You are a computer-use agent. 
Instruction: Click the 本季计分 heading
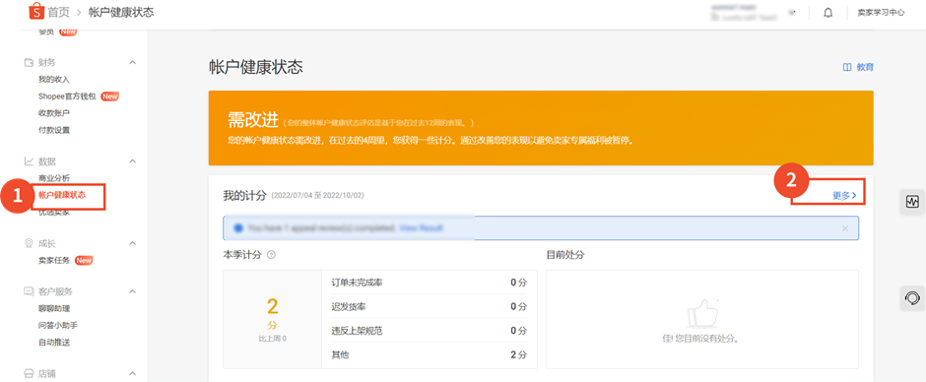click(x=242, y=254)
